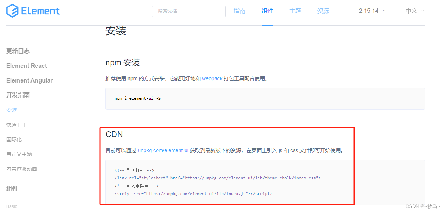Select 国际化 in the sidebar
This screenshot has height=212, width=446.
[14, 139]
